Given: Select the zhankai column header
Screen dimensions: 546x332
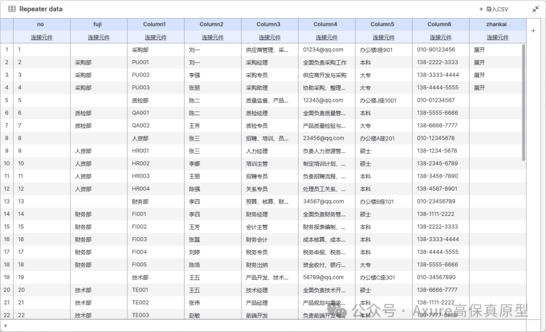Looking at the screenshot, I should (497, 24).
